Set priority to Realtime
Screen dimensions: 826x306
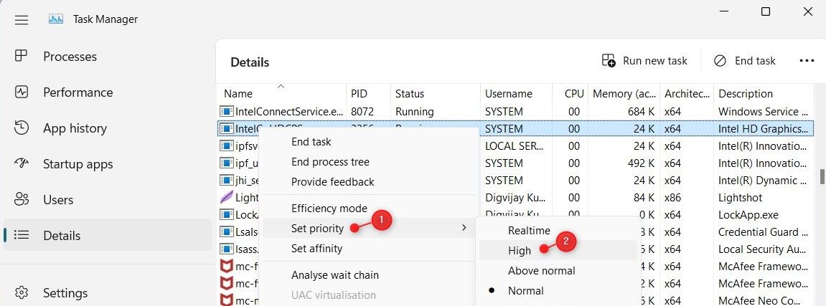(558, 230)
